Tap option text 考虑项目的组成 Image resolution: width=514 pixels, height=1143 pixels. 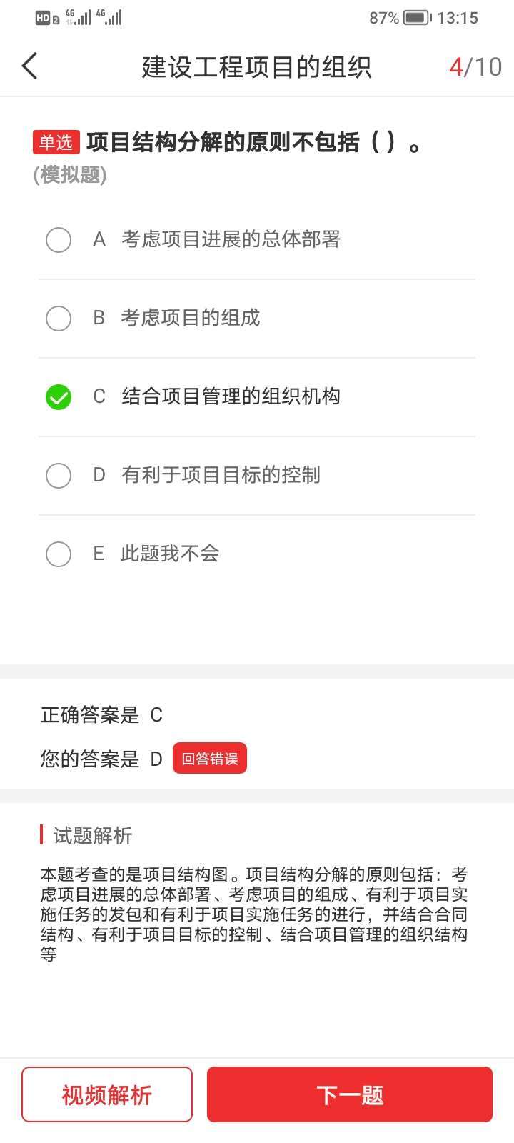(x=191, y=318)
